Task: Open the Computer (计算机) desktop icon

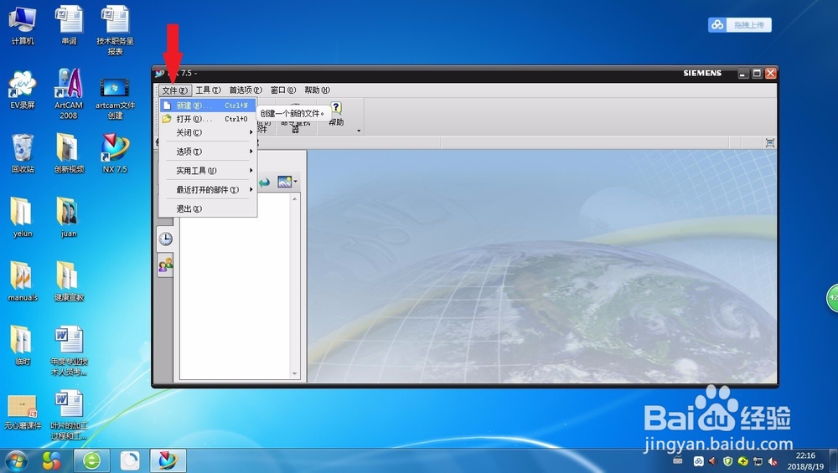Action: pyautogui.click(x=23, y=26)
